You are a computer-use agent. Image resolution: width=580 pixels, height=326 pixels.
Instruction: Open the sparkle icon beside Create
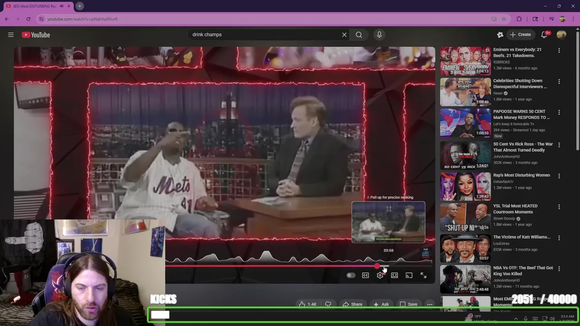coord(500,34)
